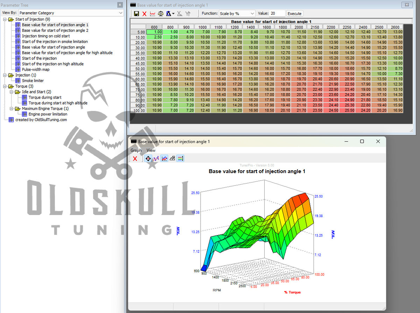Select the 55.00 row header

point(138,74)
